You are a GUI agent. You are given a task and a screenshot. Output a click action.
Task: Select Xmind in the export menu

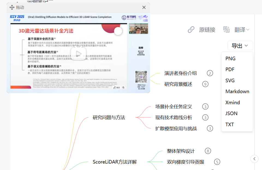[x=233, y=102]
